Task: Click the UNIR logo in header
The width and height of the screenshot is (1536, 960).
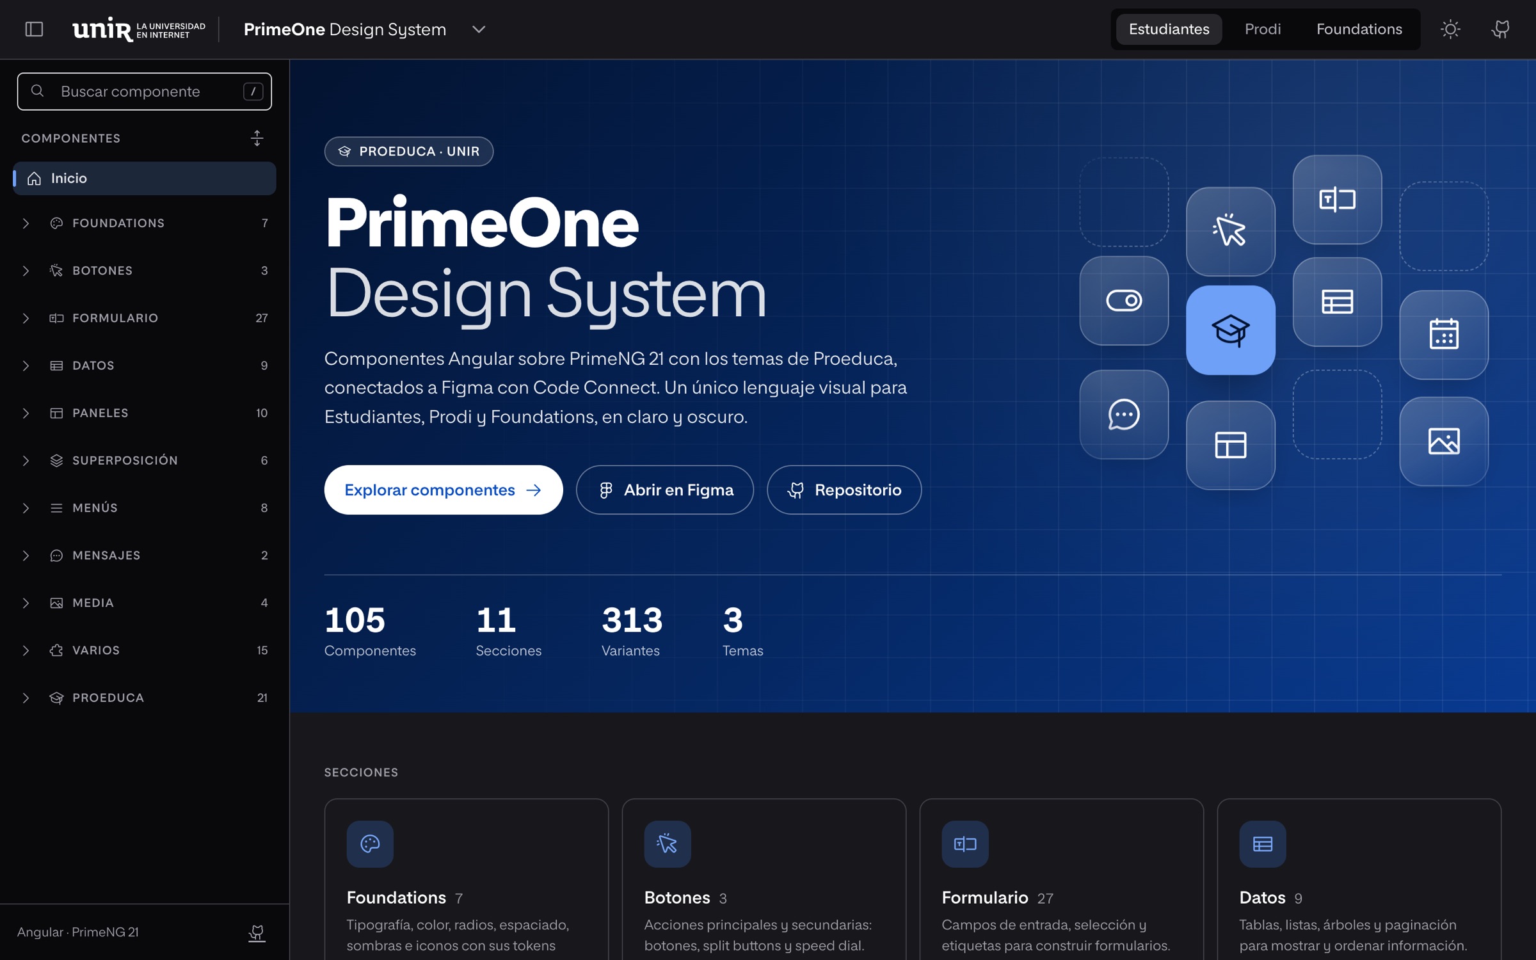Action: [x=139, y=29]
